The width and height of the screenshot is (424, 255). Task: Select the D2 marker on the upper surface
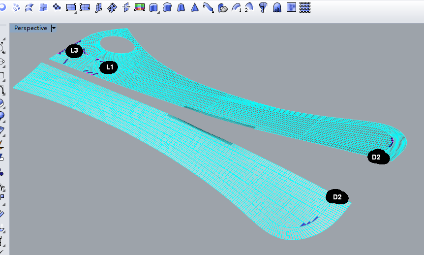click(377, 158)
